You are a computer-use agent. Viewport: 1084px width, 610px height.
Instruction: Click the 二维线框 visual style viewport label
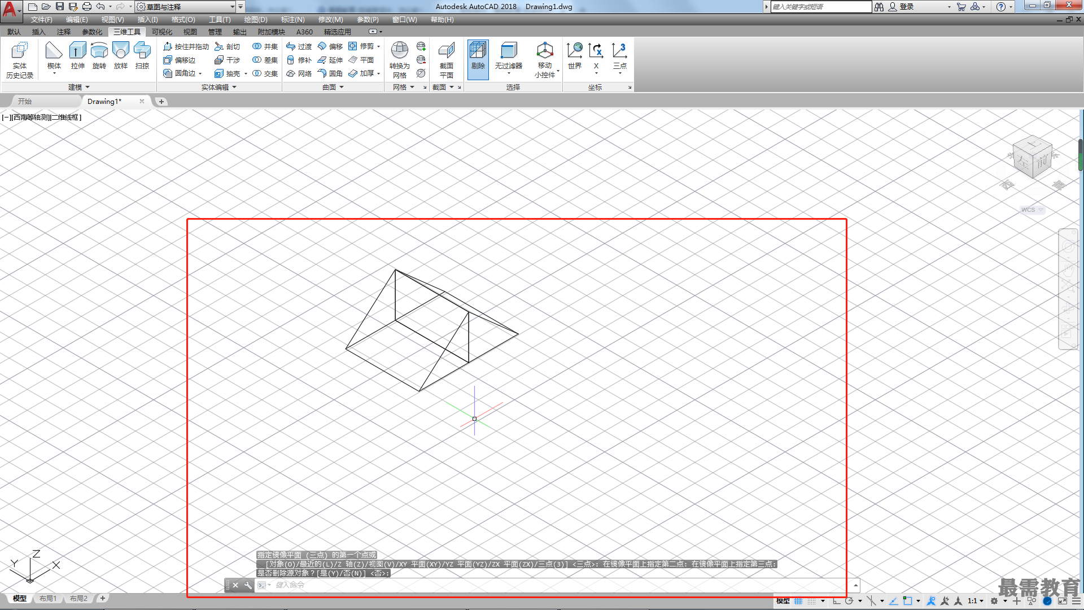tap(66, 117)
